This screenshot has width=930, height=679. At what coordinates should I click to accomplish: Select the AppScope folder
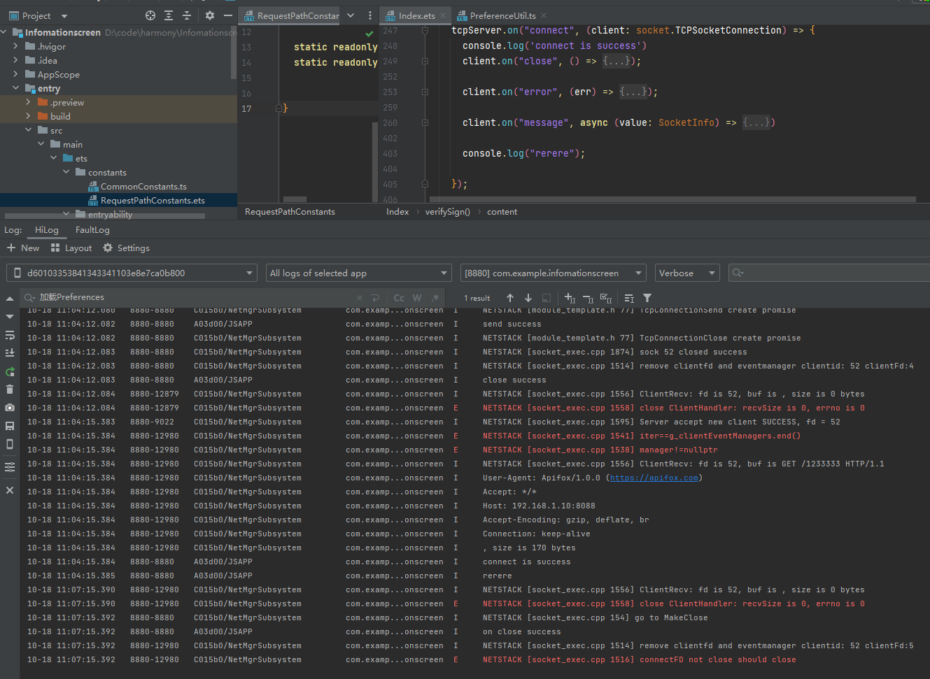click(59, 75)
